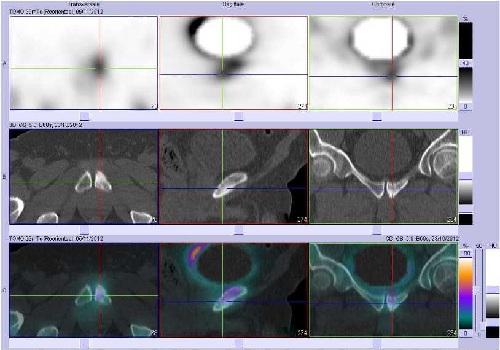Click slice scroll handle under row B transverse CT

click(85, 230)
